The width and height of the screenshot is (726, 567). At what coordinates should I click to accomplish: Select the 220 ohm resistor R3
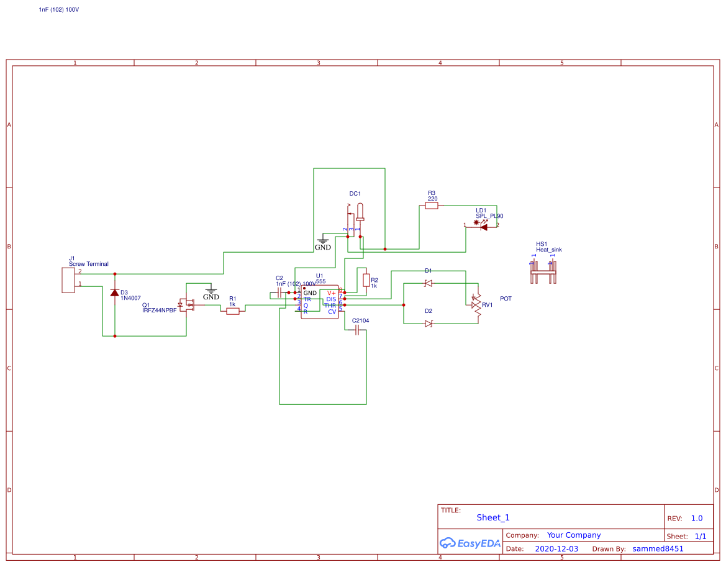click(432, 205)
